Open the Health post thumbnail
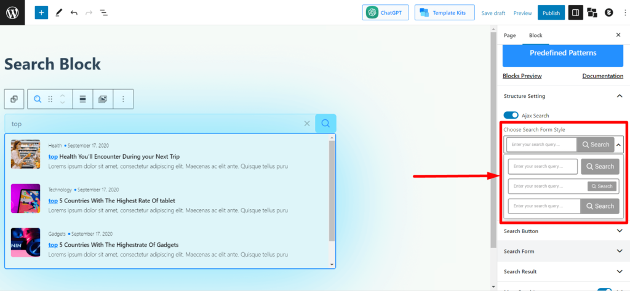This screenshot has height=291, width=630. pyautogui.click(x=25, y=154)
